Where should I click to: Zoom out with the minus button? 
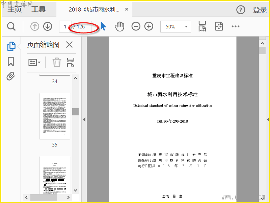point(136,27)
